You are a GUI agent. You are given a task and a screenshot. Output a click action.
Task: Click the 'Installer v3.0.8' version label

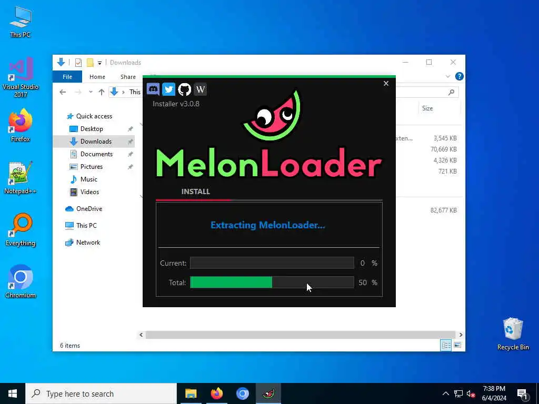(x=176, y=104)
